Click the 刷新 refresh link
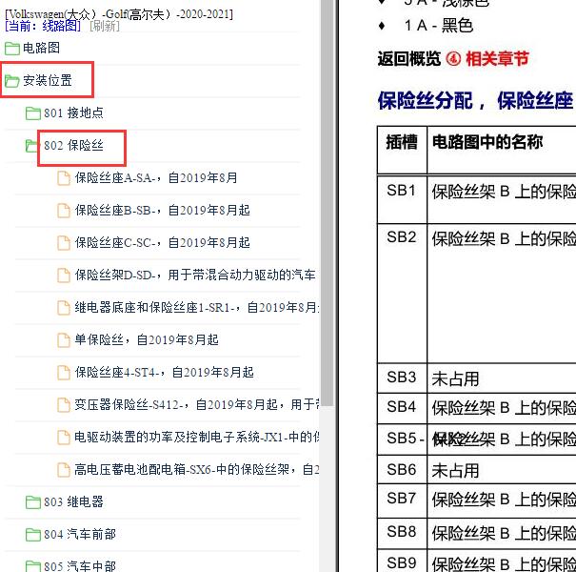 pyautogui.click(x=105, y=26)
